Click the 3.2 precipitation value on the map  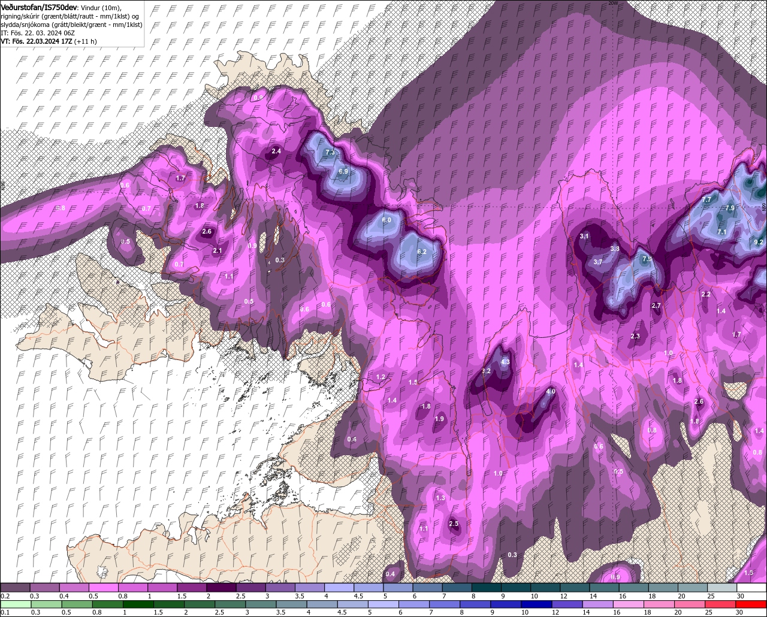pos(487,371)
